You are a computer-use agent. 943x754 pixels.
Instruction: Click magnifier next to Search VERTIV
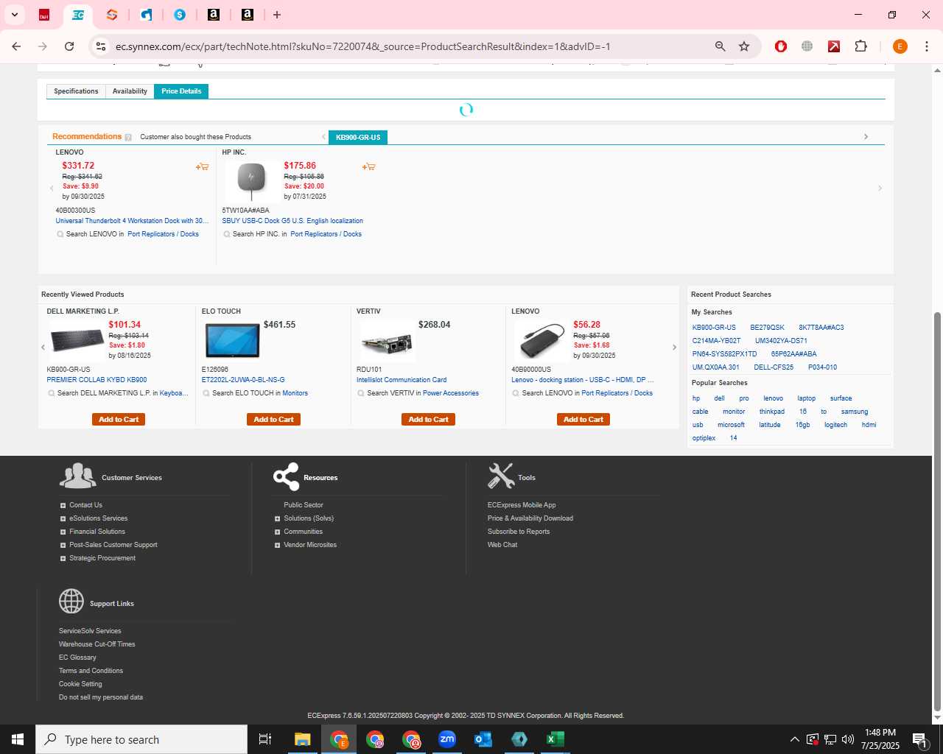361,393
